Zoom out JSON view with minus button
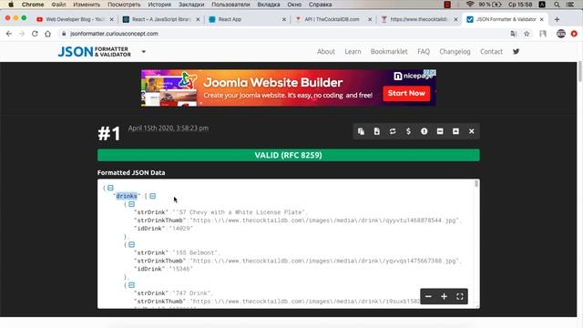The height and width of the screenshot is (328, 583). click(x=428, y=296)
